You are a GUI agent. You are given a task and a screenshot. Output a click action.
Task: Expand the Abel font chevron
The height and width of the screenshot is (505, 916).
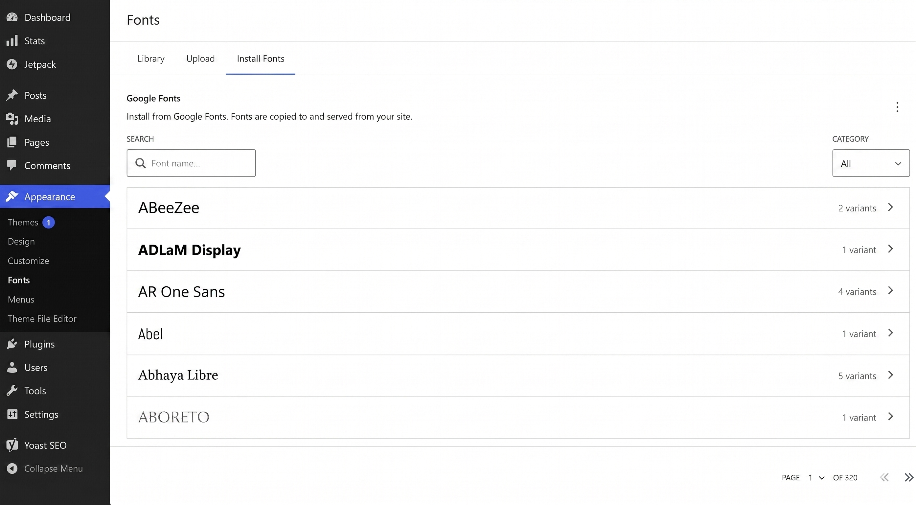point(890,333)
